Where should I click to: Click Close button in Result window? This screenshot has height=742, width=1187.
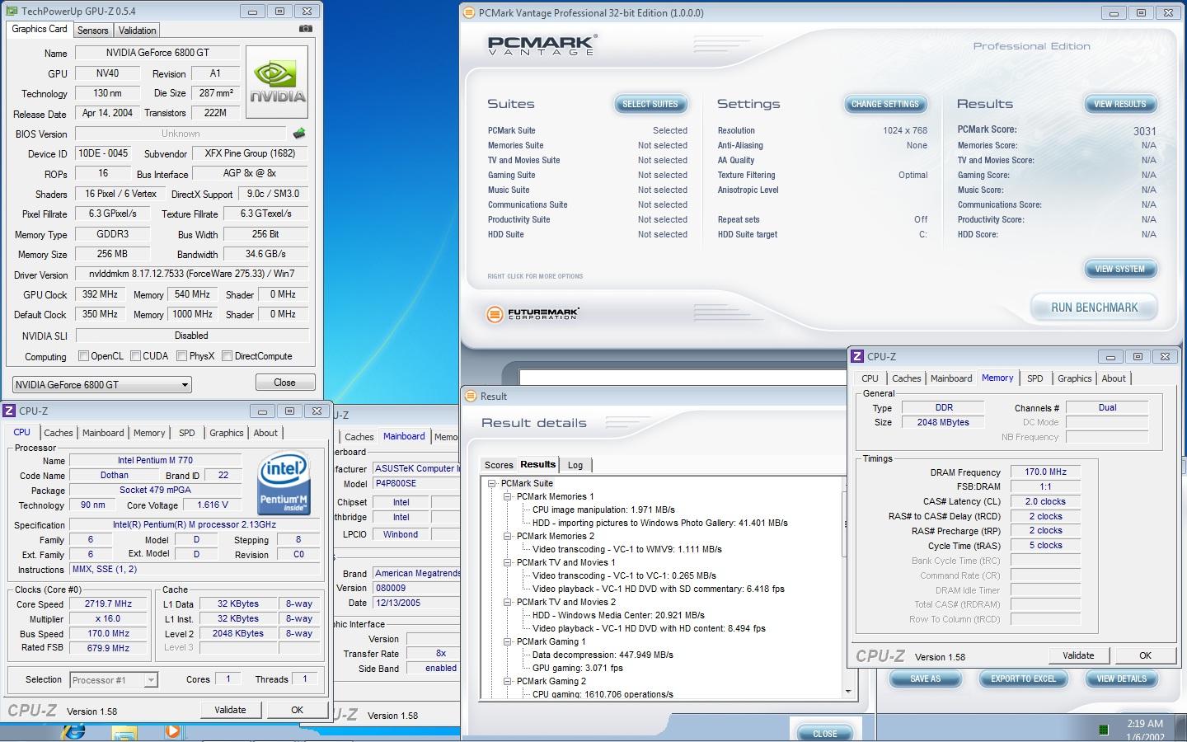pos(824,733)
